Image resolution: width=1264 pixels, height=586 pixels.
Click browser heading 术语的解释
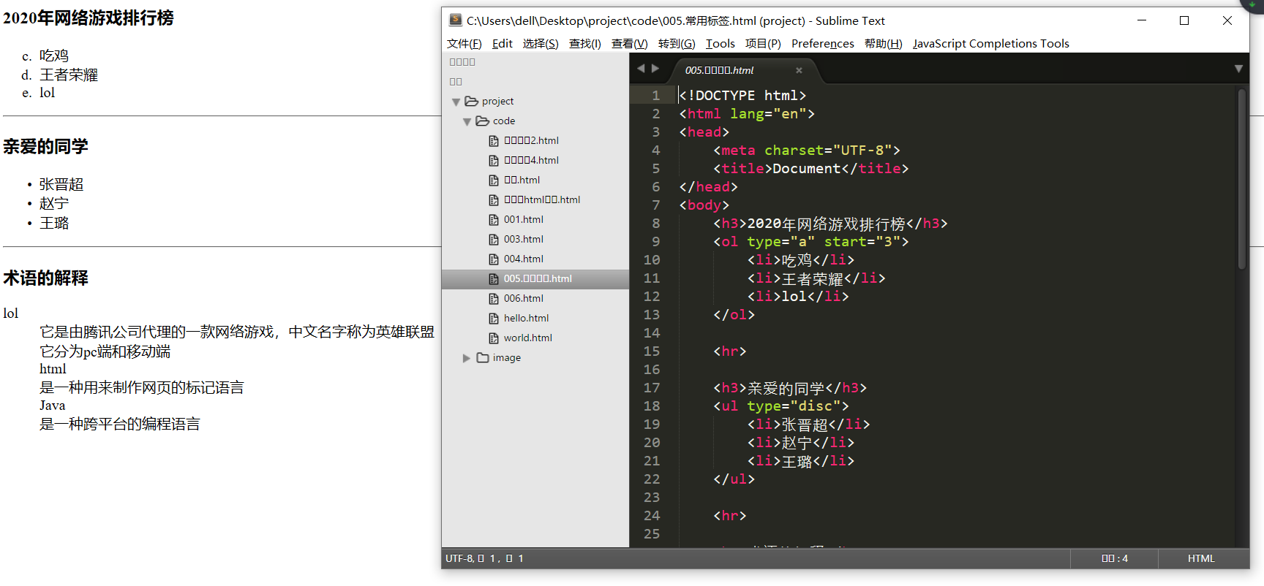pyautogui.click(x=45, y=278)
